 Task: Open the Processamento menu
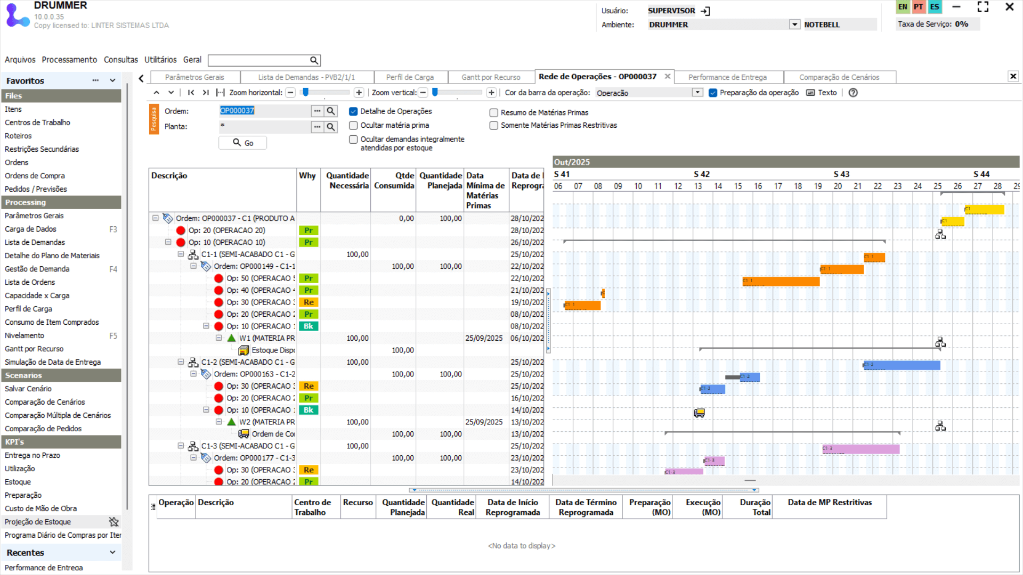coord(69,60)
